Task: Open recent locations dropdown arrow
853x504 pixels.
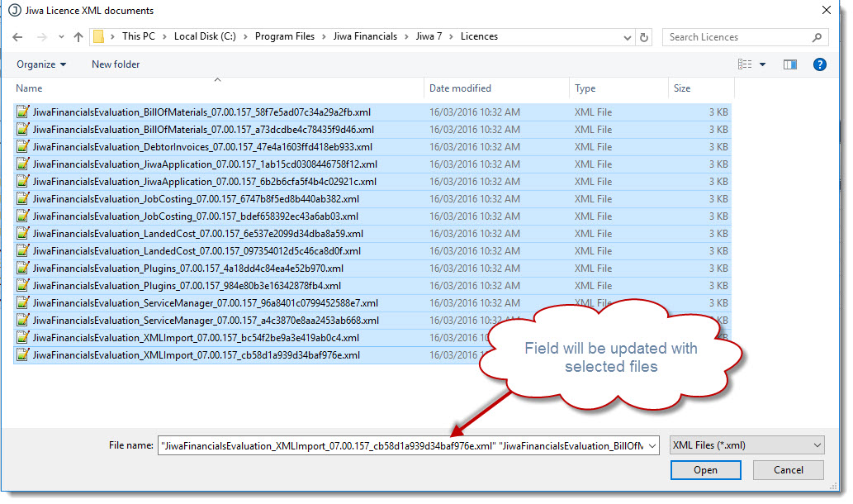Action: (61, 37)
